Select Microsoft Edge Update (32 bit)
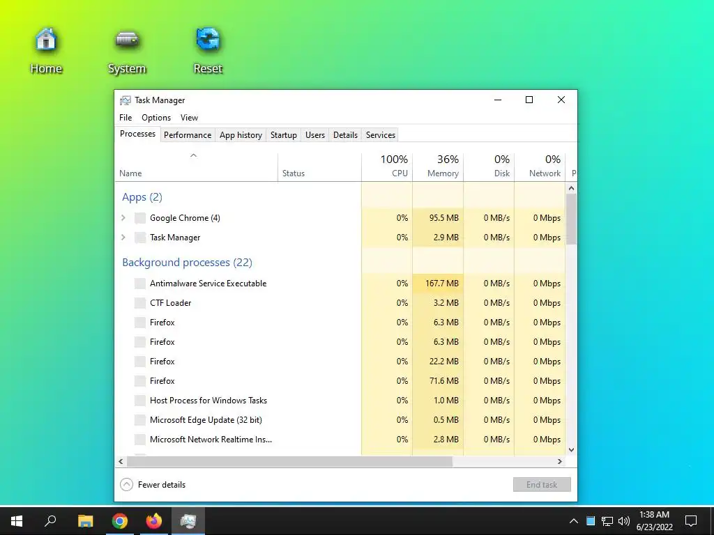The height and width of the screenshot is (535, 714). click(x=340, y=420)
